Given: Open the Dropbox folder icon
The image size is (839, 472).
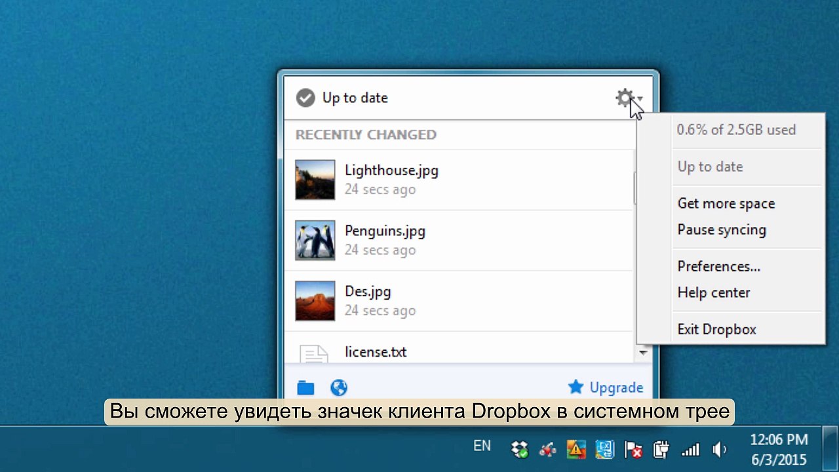Looking at the screenshot, I should pyautogui.click(x=305, y=387).
